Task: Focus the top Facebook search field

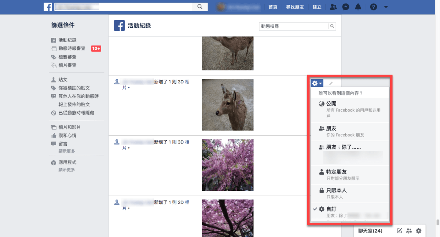Action: (123, 7)
